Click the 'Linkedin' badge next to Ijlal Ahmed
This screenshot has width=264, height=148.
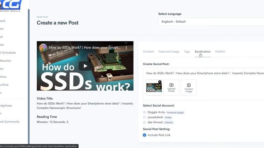pos(169,123)
